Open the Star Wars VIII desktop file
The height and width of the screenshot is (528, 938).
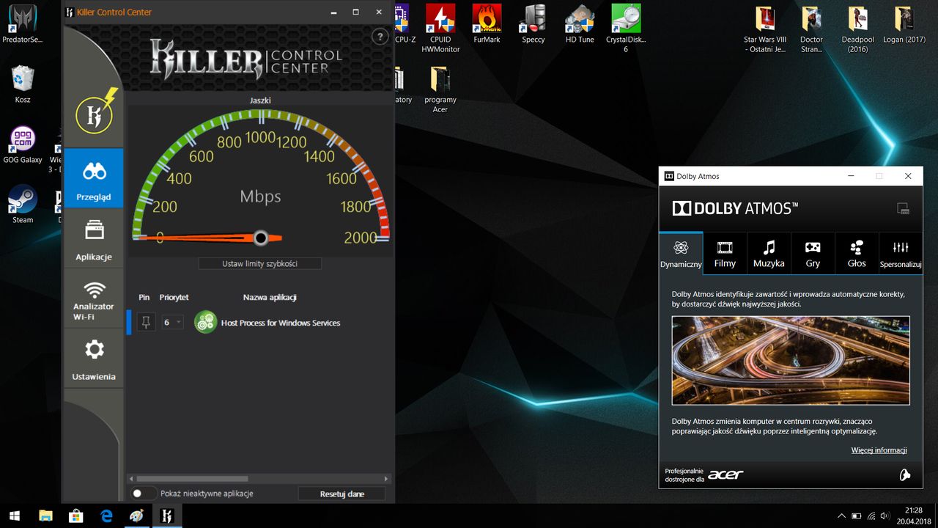[x=765, y=29]
